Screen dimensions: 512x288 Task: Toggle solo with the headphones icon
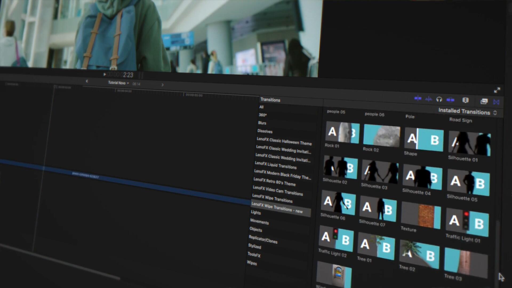tap(439, 99)
